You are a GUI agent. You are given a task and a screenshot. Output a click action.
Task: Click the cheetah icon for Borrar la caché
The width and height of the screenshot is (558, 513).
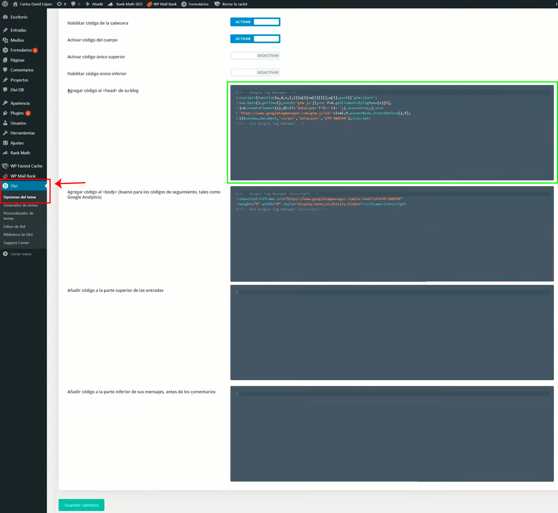(x=217, y=4)
